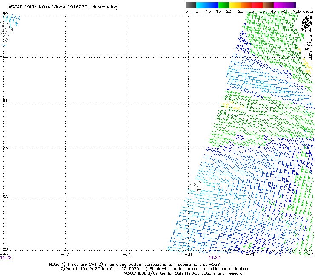
Task: Click the '-84' longitude label
Action: (127, 254)
